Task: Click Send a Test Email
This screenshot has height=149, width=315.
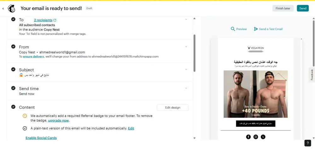Action: click(268, 29)
